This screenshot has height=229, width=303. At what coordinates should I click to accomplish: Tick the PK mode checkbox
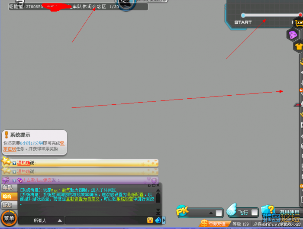click(x=219, y=213)
